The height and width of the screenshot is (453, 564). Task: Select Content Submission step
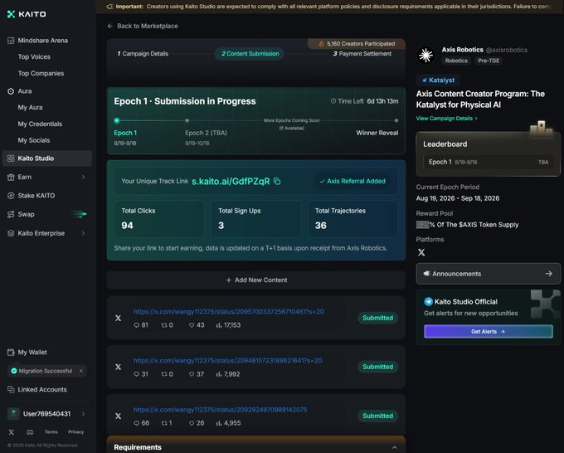tap(250, 54)
